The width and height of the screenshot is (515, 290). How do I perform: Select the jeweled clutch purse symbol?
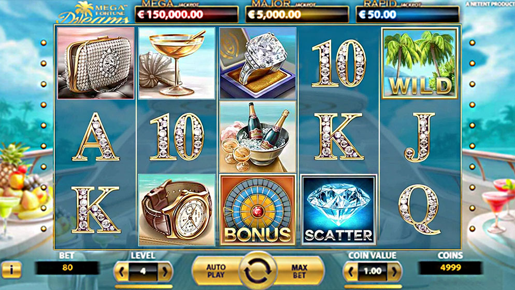pyautogui.click(x=96, y=63)
